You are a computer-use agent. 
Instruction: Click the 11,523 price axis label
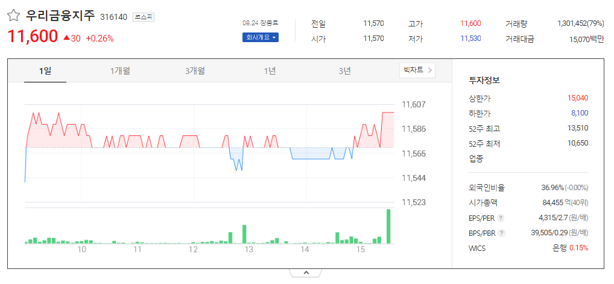tap(414, 202)
